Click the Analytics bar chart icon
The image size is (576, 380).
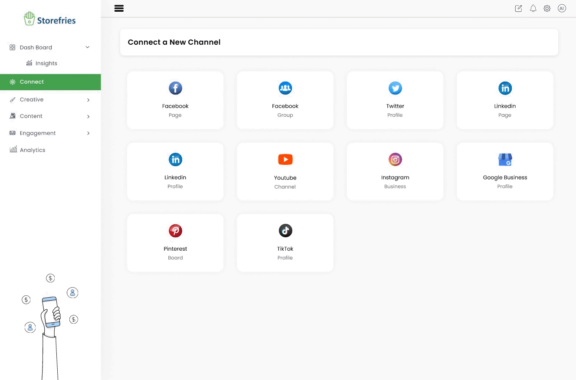tap(13, 149)
